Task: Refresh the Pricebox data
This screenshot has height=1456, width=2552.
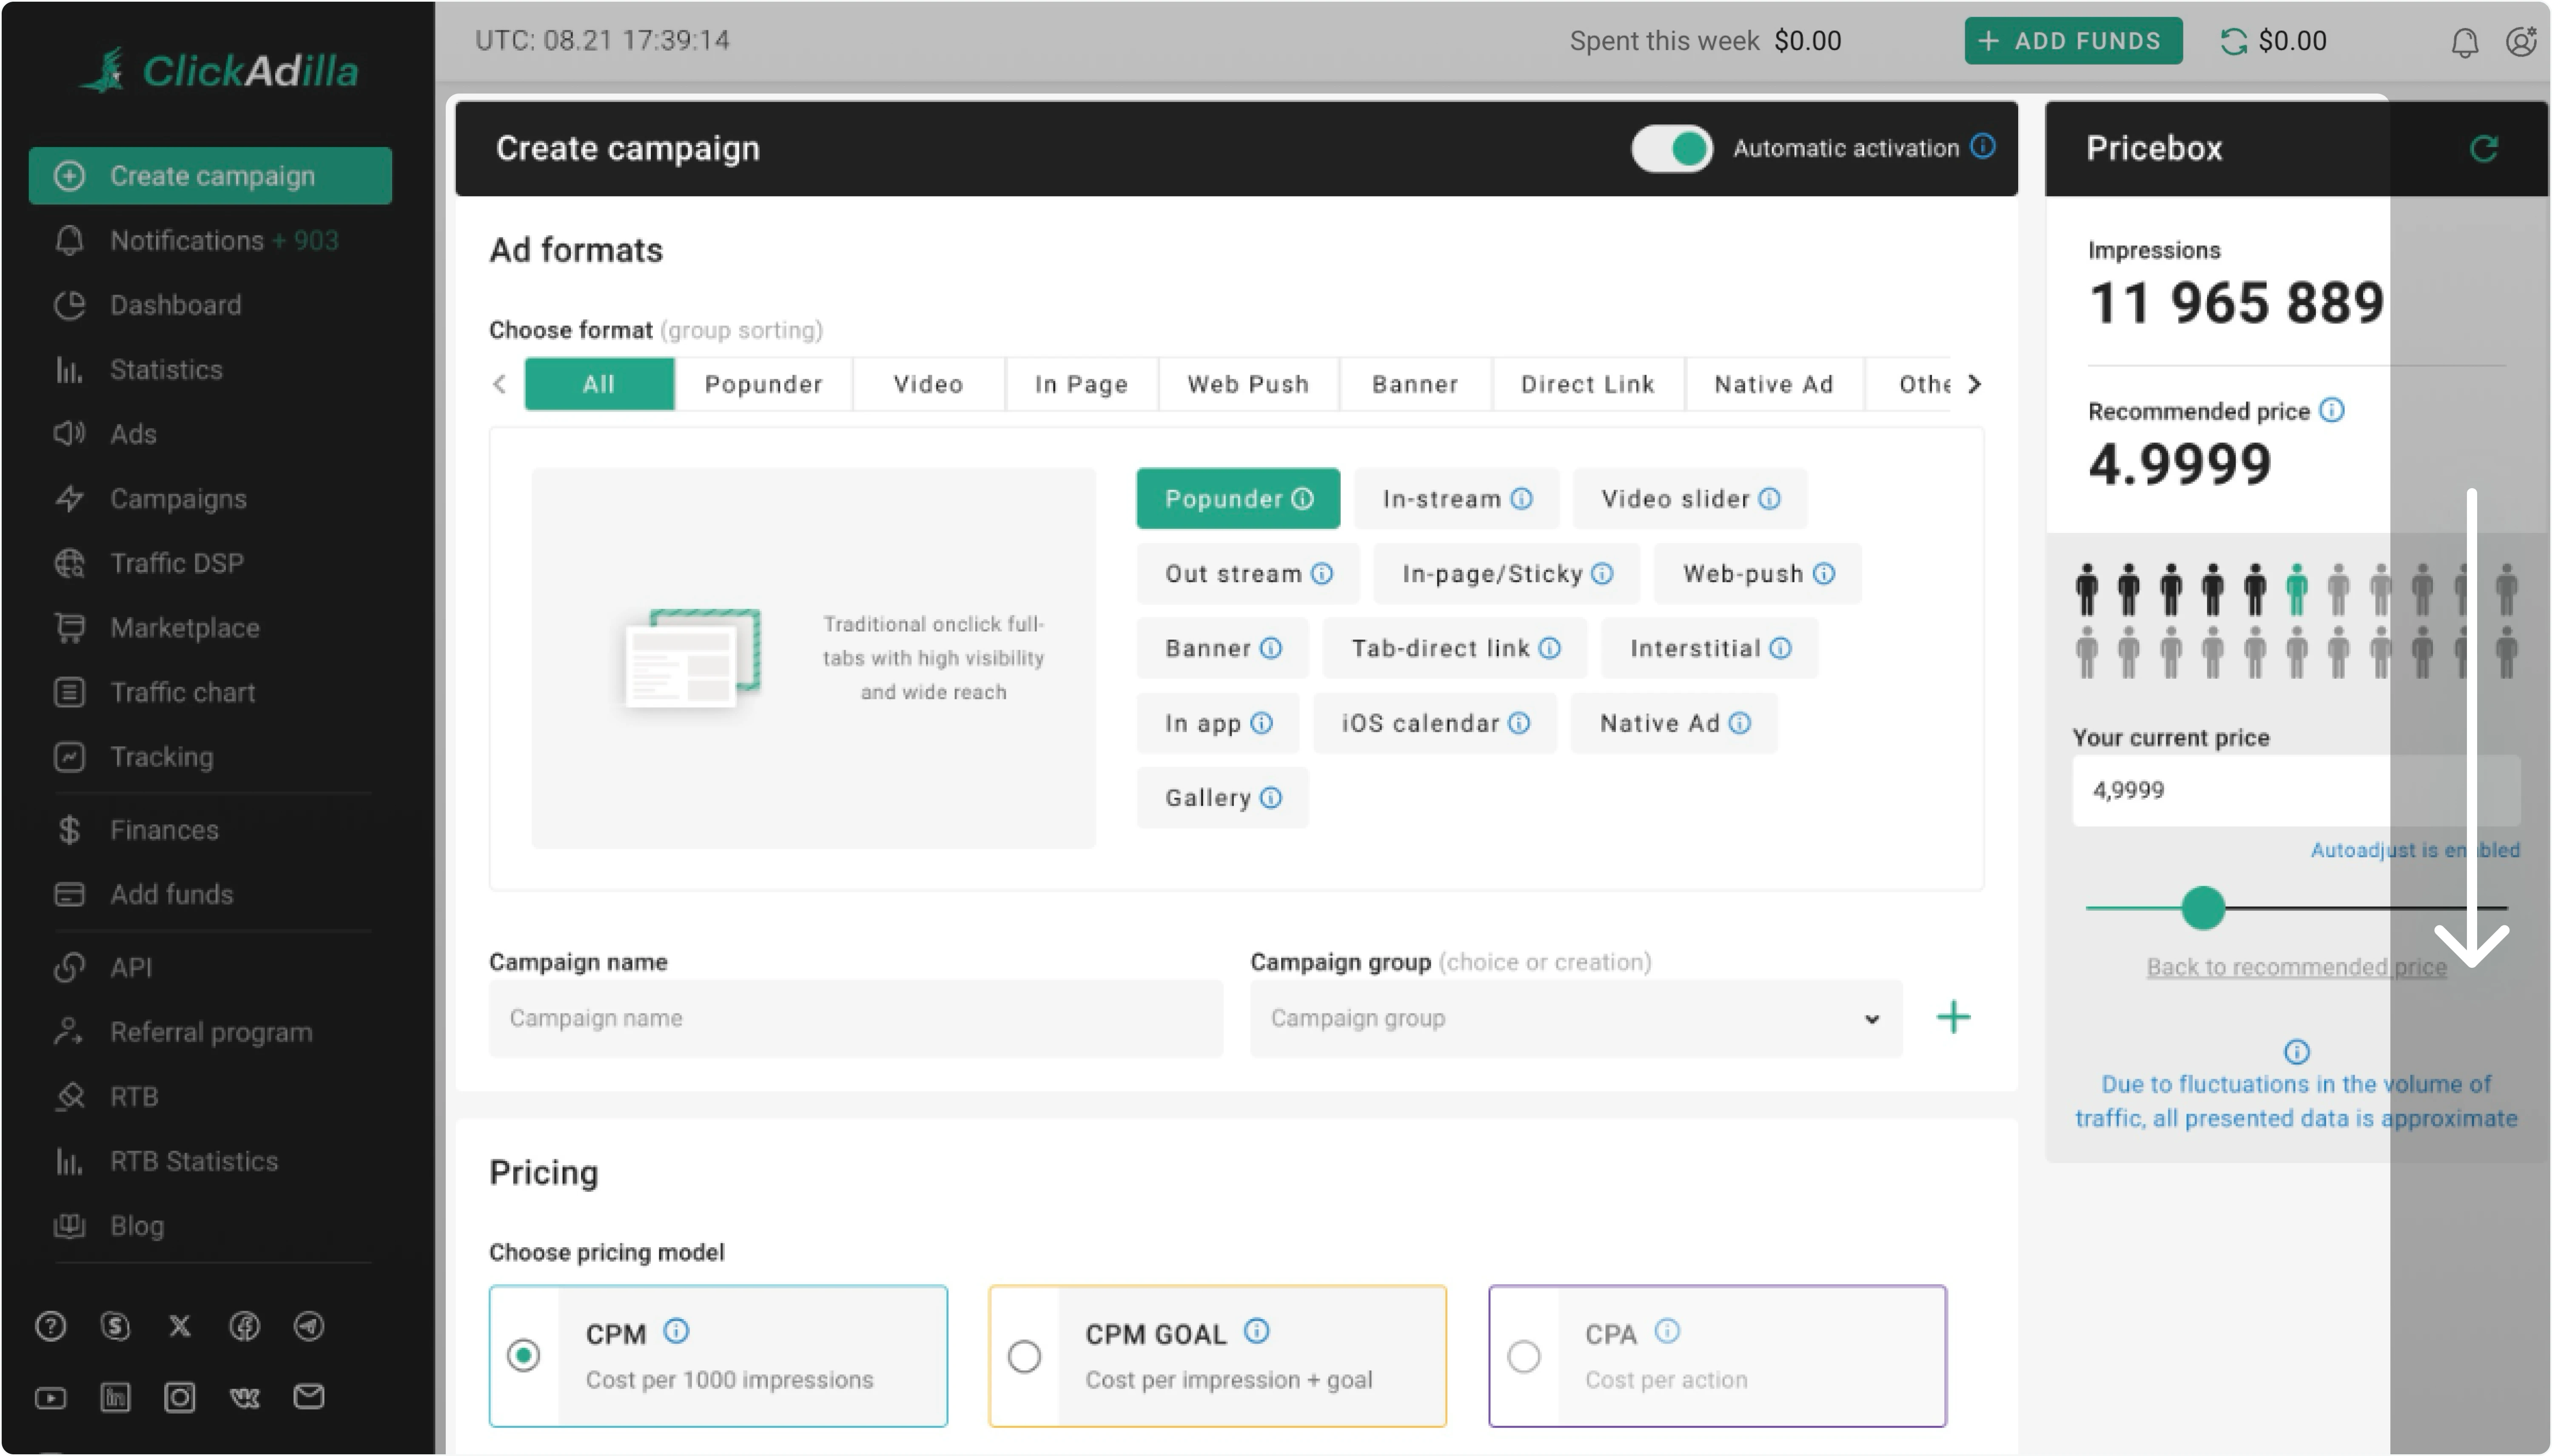Action: [x=2486, y=148]
